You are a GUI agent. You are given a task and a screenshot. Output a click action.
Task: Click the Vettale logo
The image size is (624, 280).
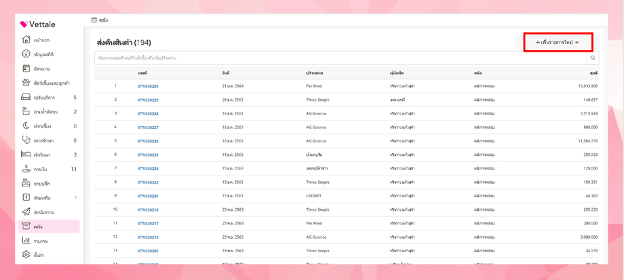click(x=38, y=24)
